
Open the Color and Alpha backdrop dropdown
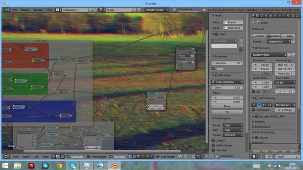pos(227,82)
